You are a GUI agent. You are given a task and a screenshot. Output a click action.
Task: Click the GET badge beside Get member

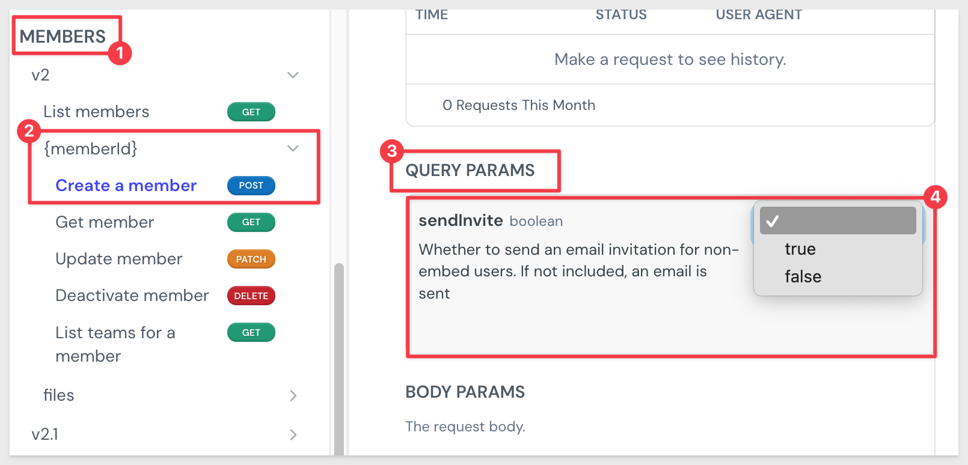pos(251,222)
